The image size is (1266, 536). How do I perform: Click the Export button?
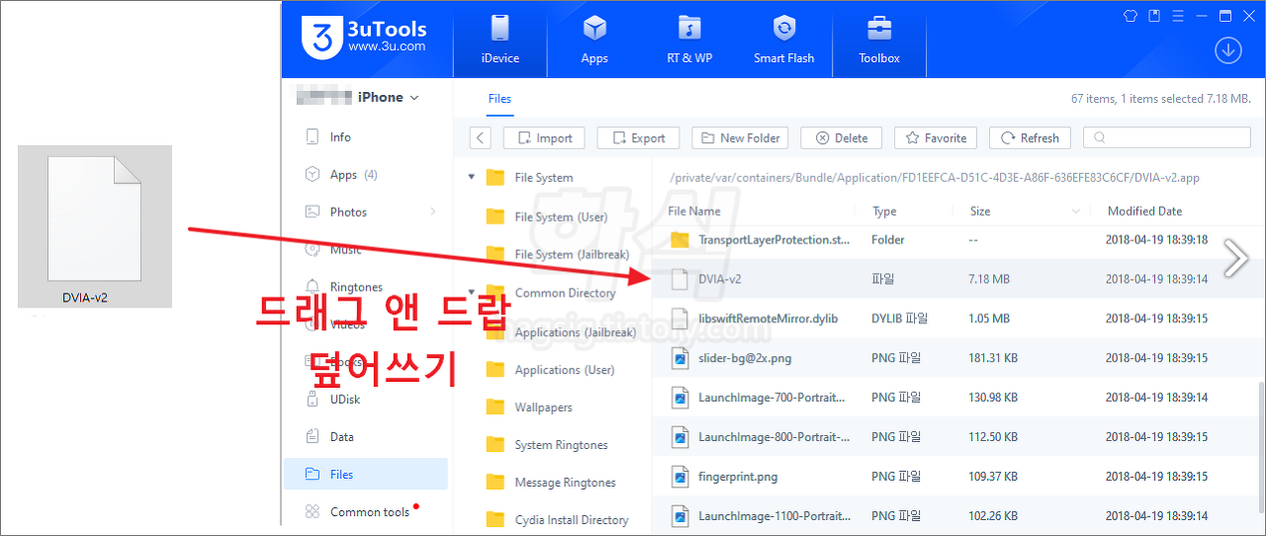pyautogui.click(x=638, y=137)
